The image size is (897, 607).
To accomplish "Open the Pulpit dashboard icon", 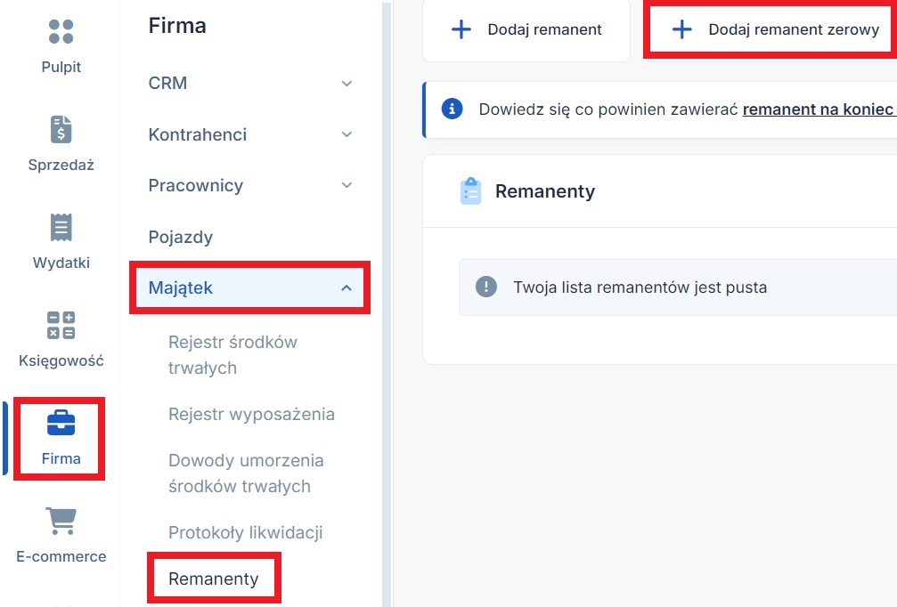I will (x=61, y=33).
